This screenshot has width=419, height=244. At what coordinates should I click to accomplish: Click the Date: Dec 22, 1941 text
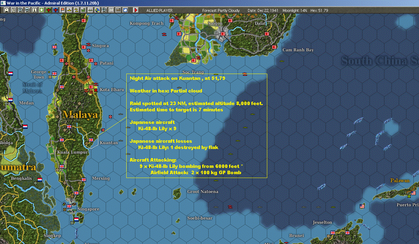pos(263,10)
